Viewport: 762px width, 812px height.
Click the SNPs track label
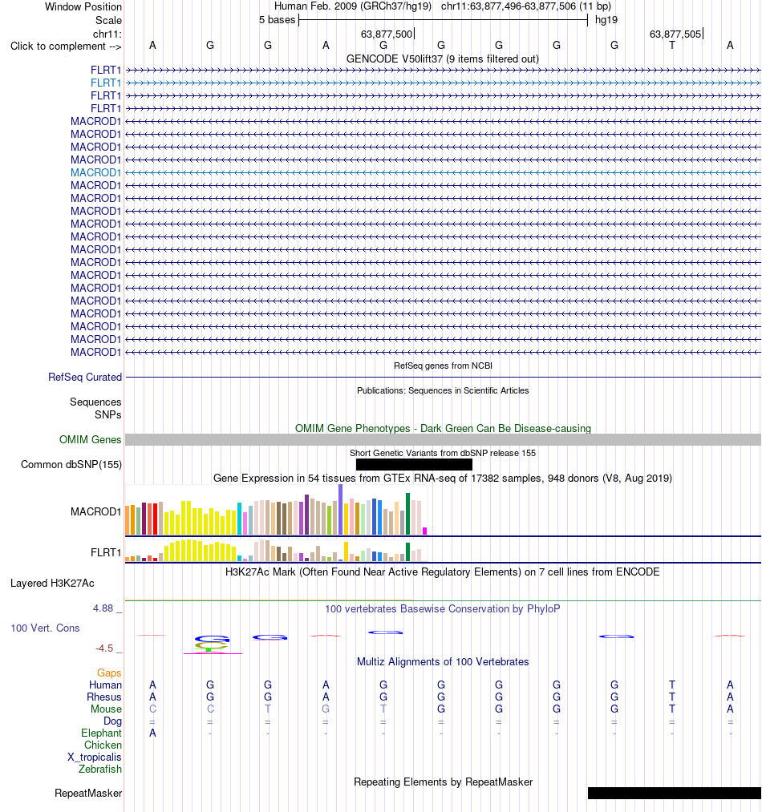coord(107,414)
